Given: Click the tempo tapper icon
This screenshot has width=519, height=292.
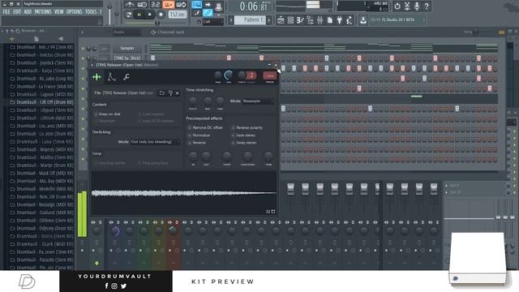Looking at the screenshot, I should coord(350,20).
